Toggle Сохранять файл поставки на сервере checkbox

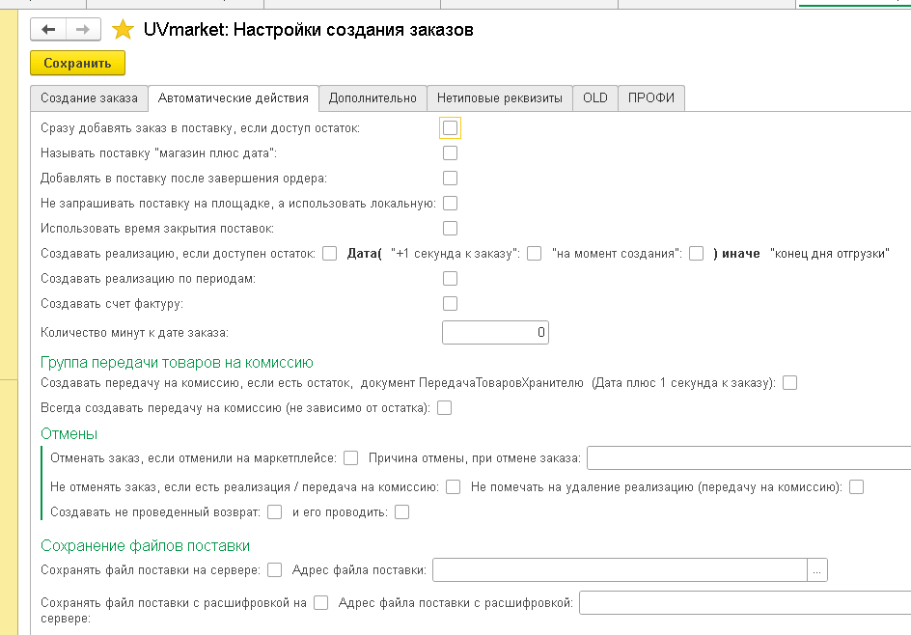point(274,570)
